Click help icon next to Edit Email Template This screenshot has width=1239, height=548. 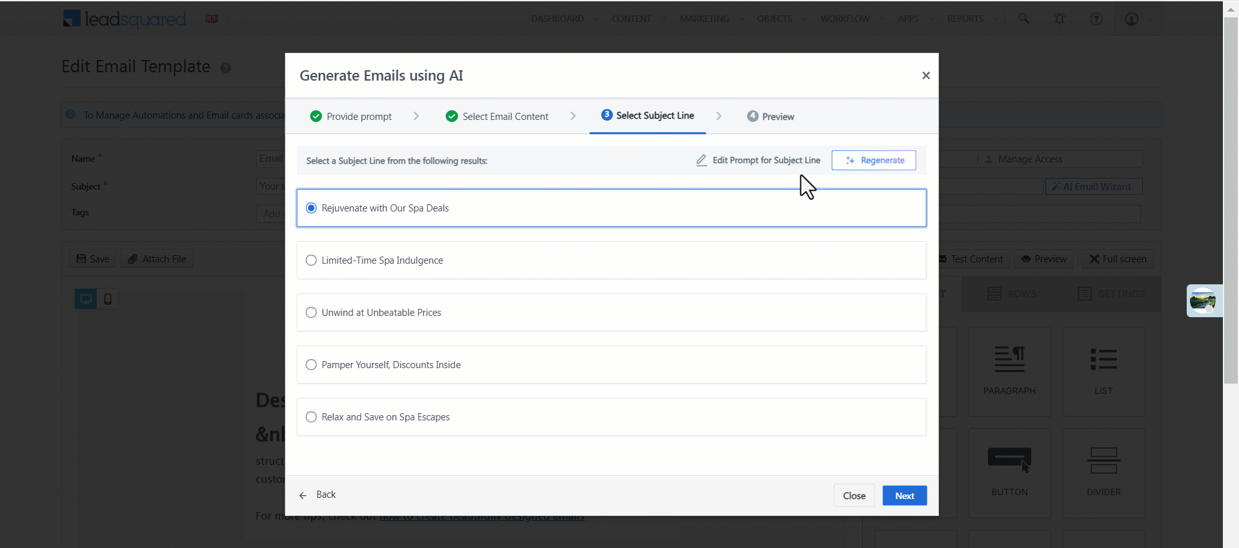click(x=225, y=68)
